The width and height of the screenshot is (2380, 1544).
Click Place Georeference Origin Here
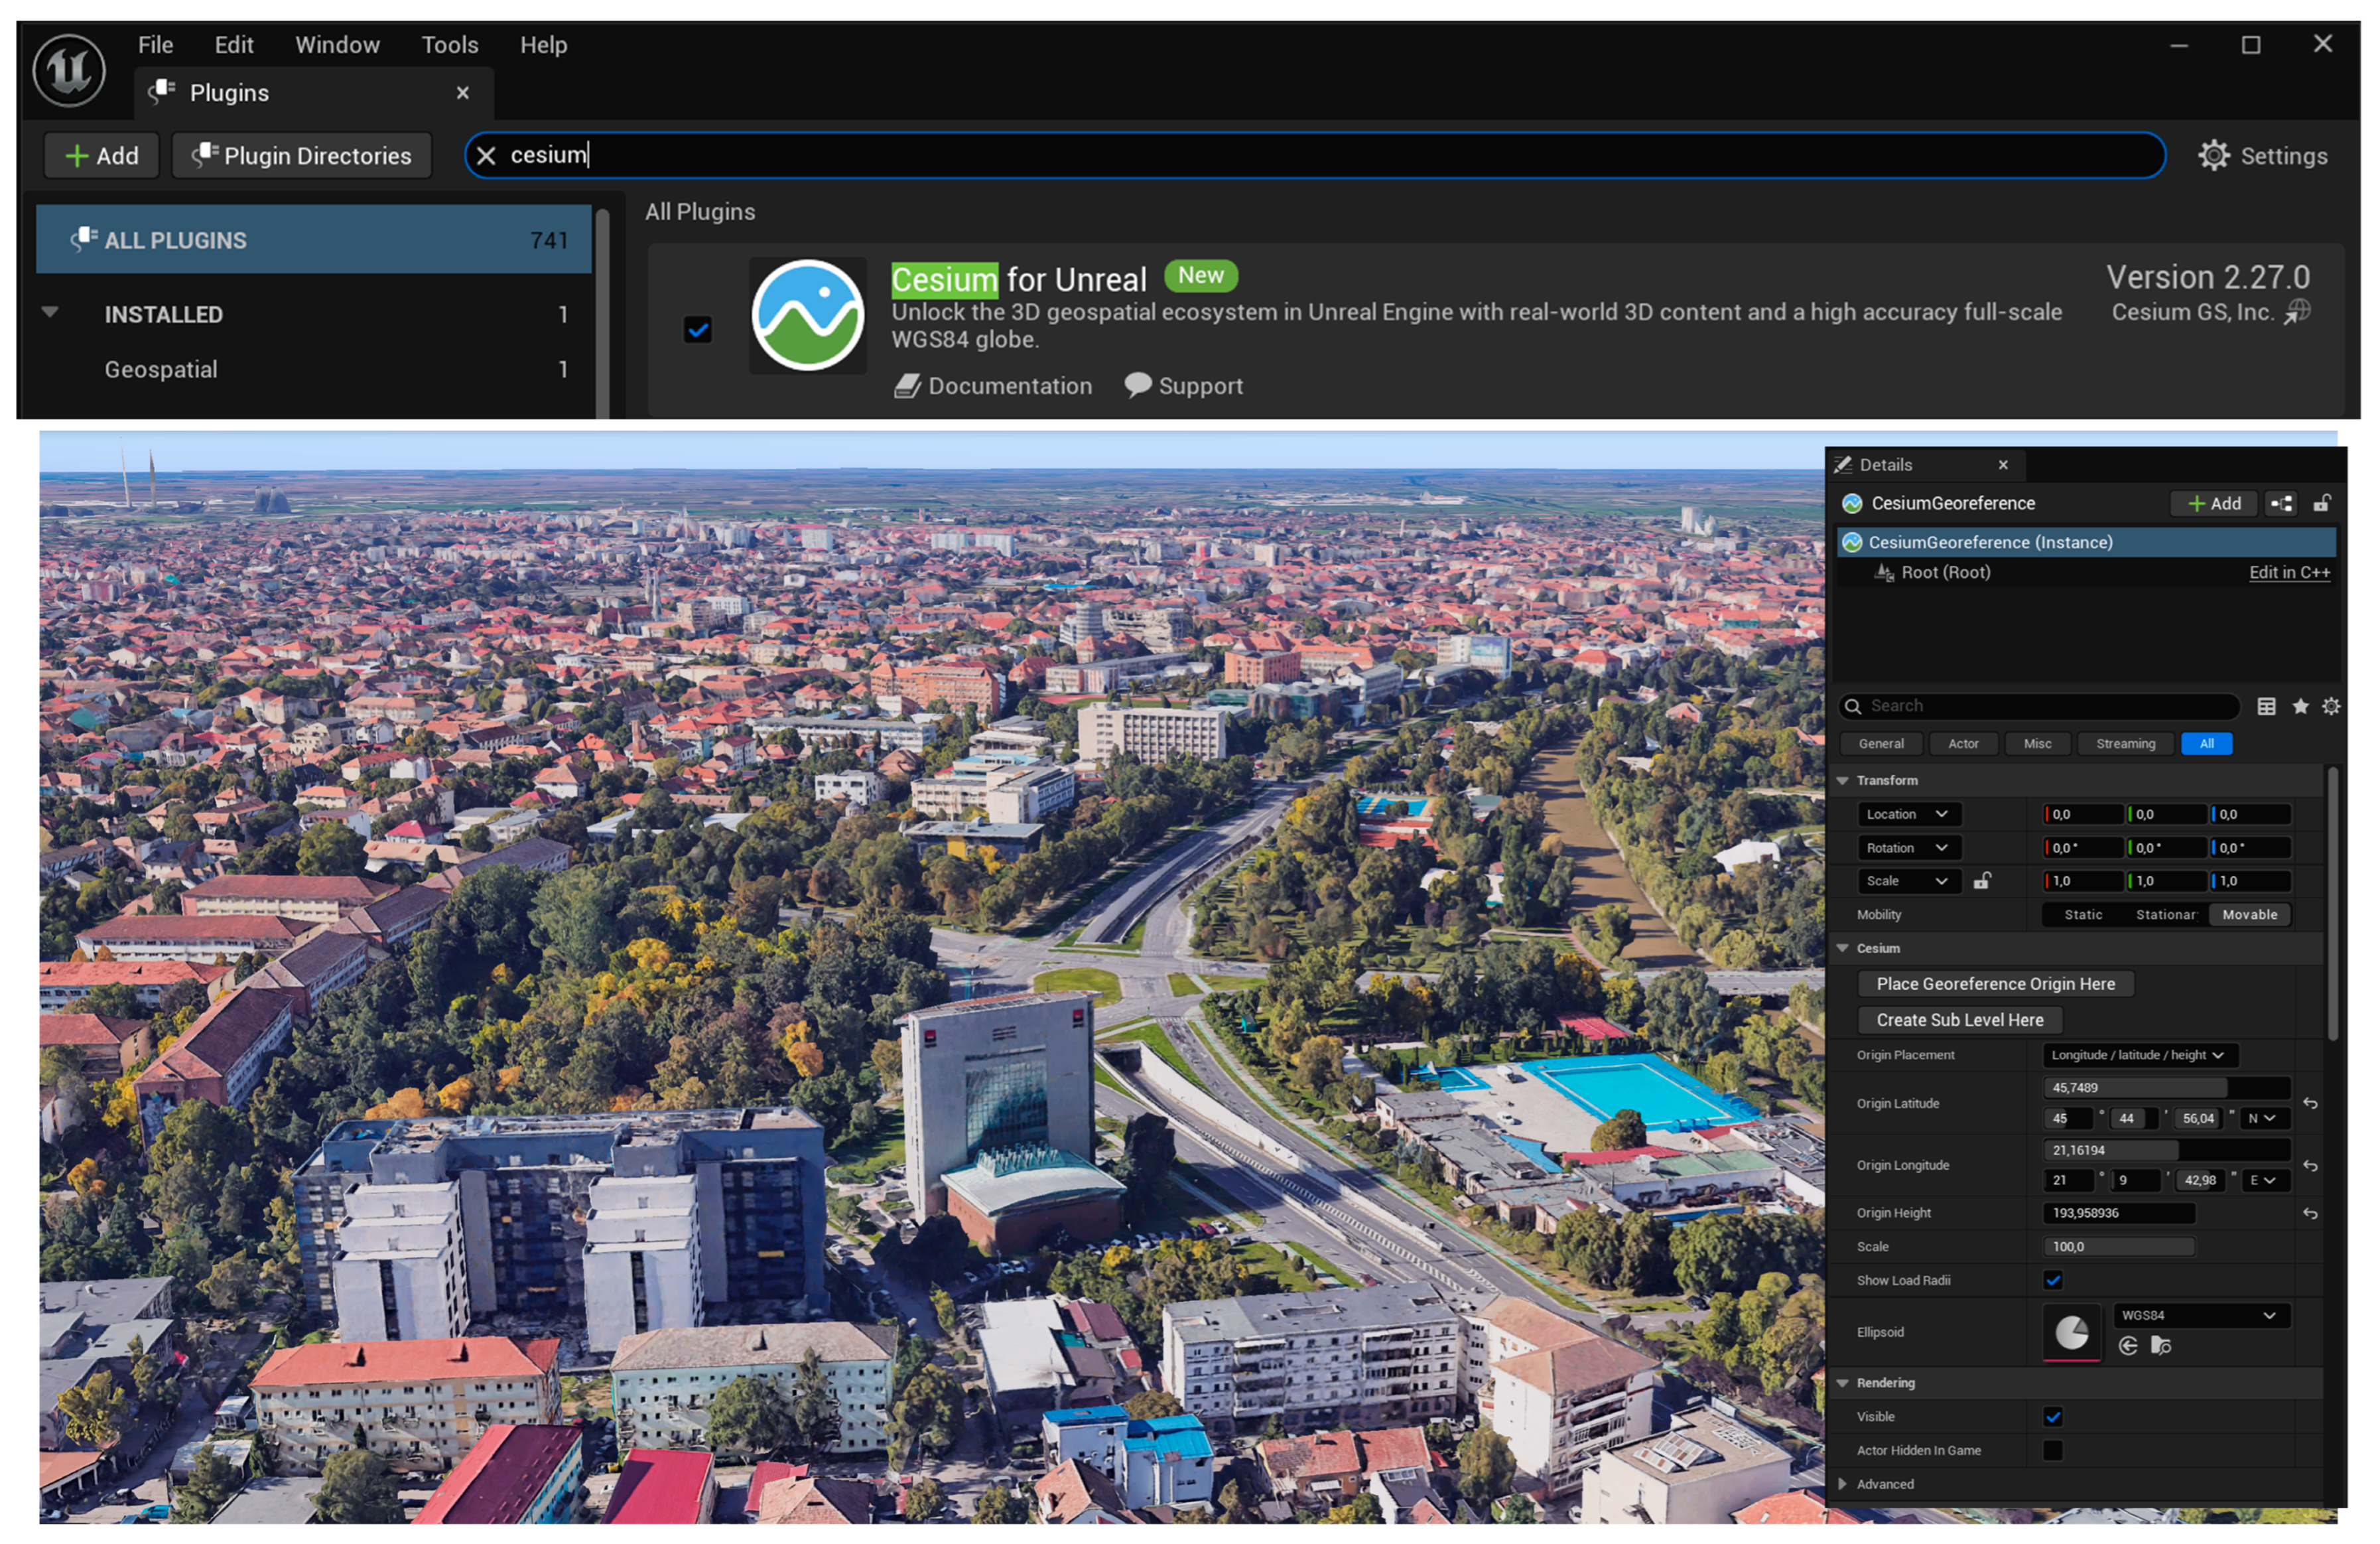(1995, 984)
